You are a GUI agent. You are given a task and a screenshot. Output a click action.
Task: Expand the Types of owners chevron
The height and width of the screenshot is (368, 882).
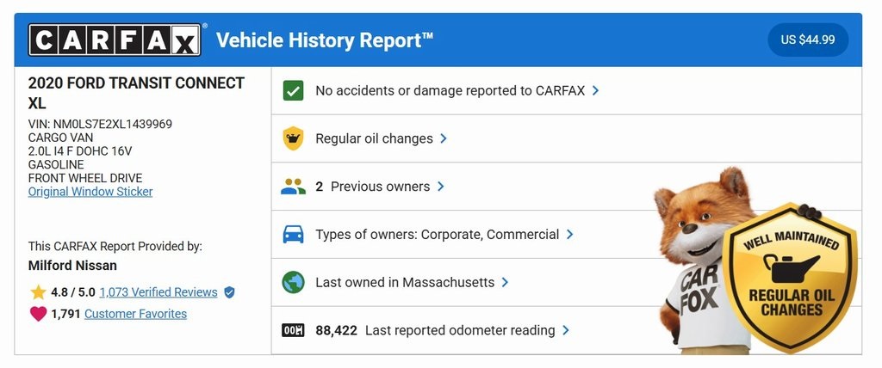coord(570,234)
